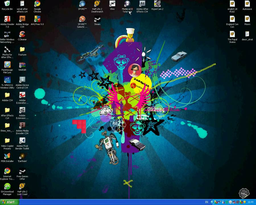256x205 pixels.
Task: Launch Adobe ExtendScript Toolkit shortcut
Action: (22, 95)
